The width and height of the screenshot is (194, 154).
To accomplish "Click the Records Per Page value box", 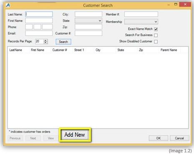I will 40,41.
